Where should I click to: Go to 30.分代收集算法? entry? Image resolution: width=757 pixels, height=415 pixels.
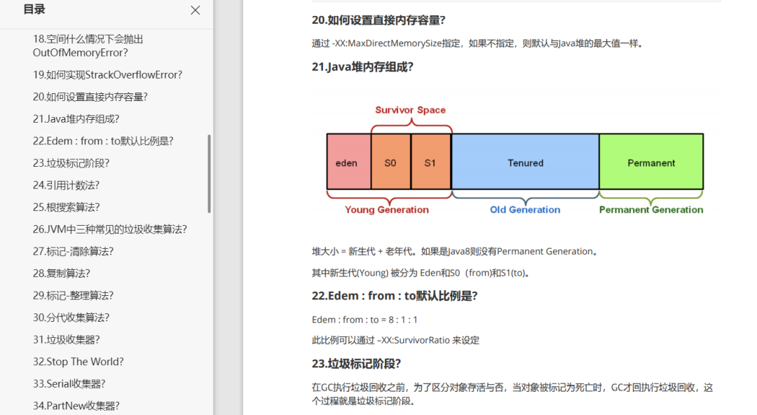point(71,318)
